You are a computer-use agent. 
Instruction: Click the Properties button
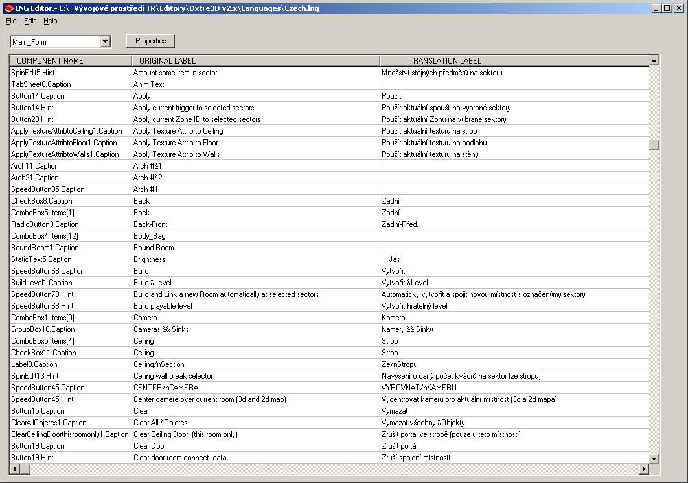[150, 41]
